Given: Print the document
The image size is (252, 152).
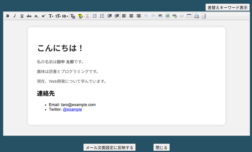Looking at the screenshot, I should pyautogui.click(x=197, y=16).
